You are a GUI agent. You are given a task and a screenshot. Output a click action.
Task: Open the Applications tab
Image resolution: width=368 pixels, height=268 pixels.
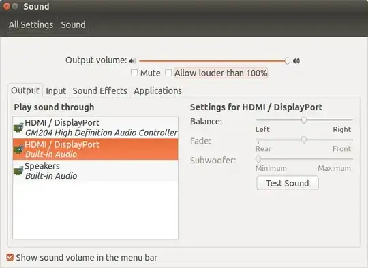157,91
